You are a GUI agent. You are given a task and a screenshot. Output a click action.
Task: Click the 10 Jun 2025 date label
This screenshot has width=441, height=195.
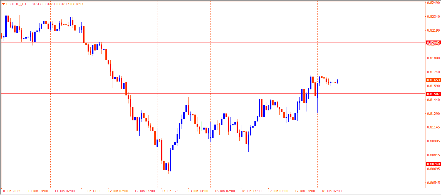[x=11, y=191]
